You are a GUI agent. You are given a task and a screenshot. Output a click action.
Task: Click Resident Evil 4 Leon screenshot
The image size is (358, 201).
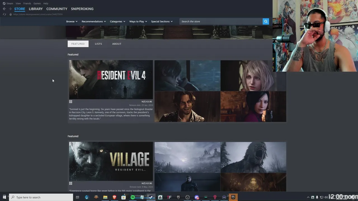click(187, 76)
